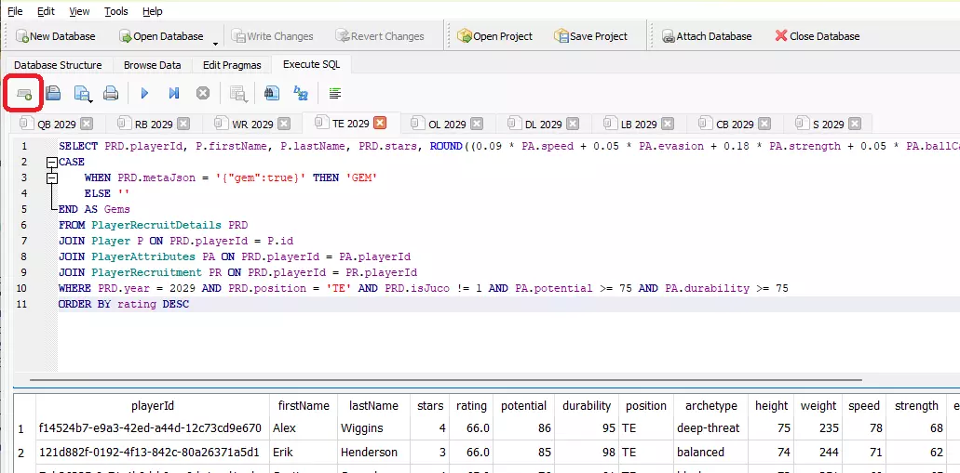Print the current SQL editor text

(x=111, y=93)
